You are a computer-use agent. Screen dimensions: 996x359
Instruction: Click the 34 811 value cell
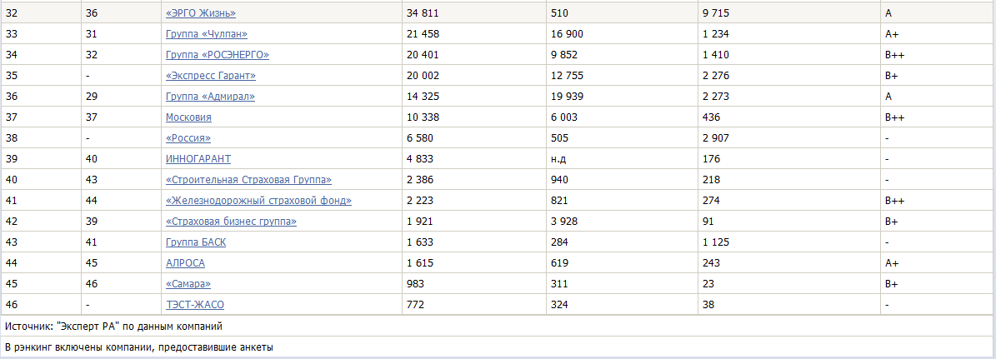[423, 13]
